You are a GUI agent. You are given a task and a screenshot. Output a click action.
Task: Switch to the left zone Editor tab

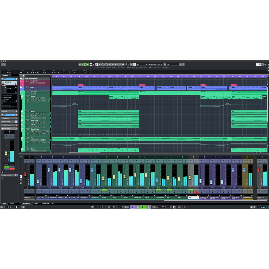[12, 204]
